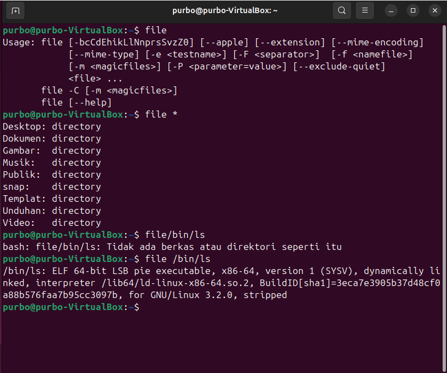Open a new terminal tab
Image resolution: width=447 pixels, height=373 pixels.
click(x=15, y=11)
